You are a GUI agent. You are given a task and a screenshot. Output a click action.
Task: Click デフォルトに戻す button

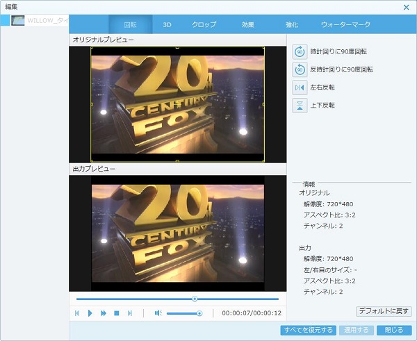coord(384,311)
